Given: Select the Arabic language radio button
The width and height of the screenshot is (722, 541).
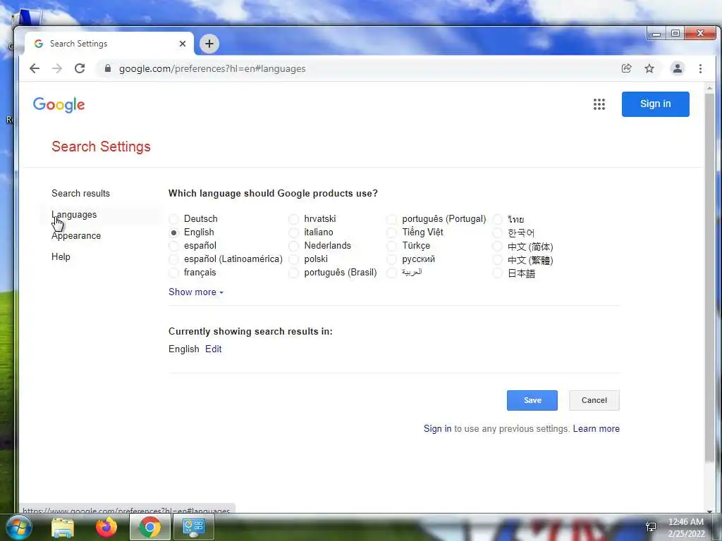Looking at the screenshot, I should coord(392,273).
